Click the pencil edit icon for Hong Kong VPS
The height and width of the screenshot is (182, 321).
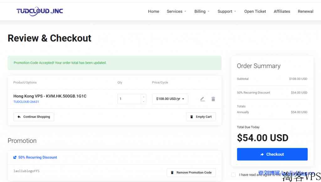(203, 99)
